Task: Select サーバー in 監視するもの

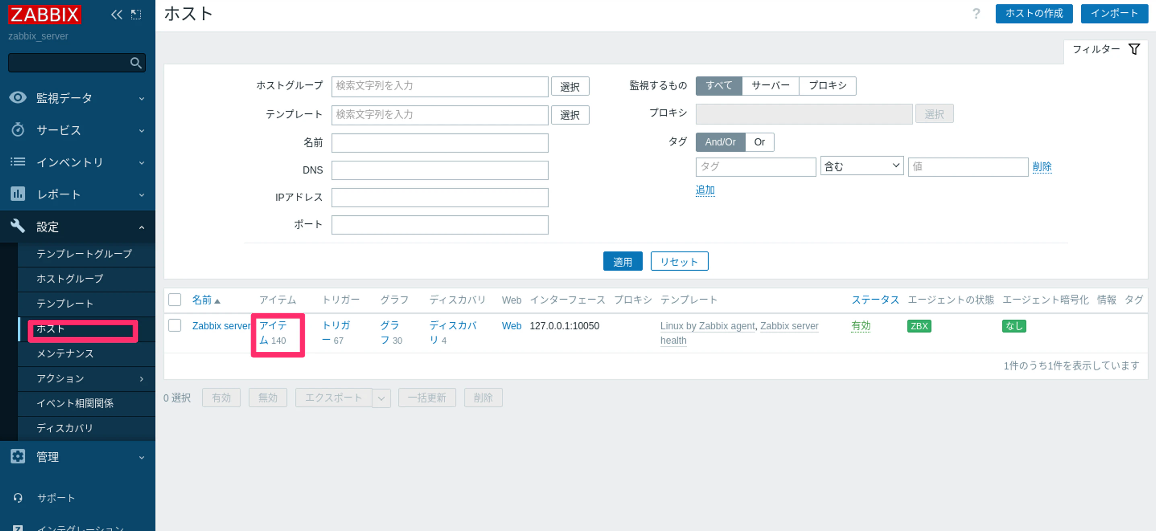Action: click(x=771, y=86)
